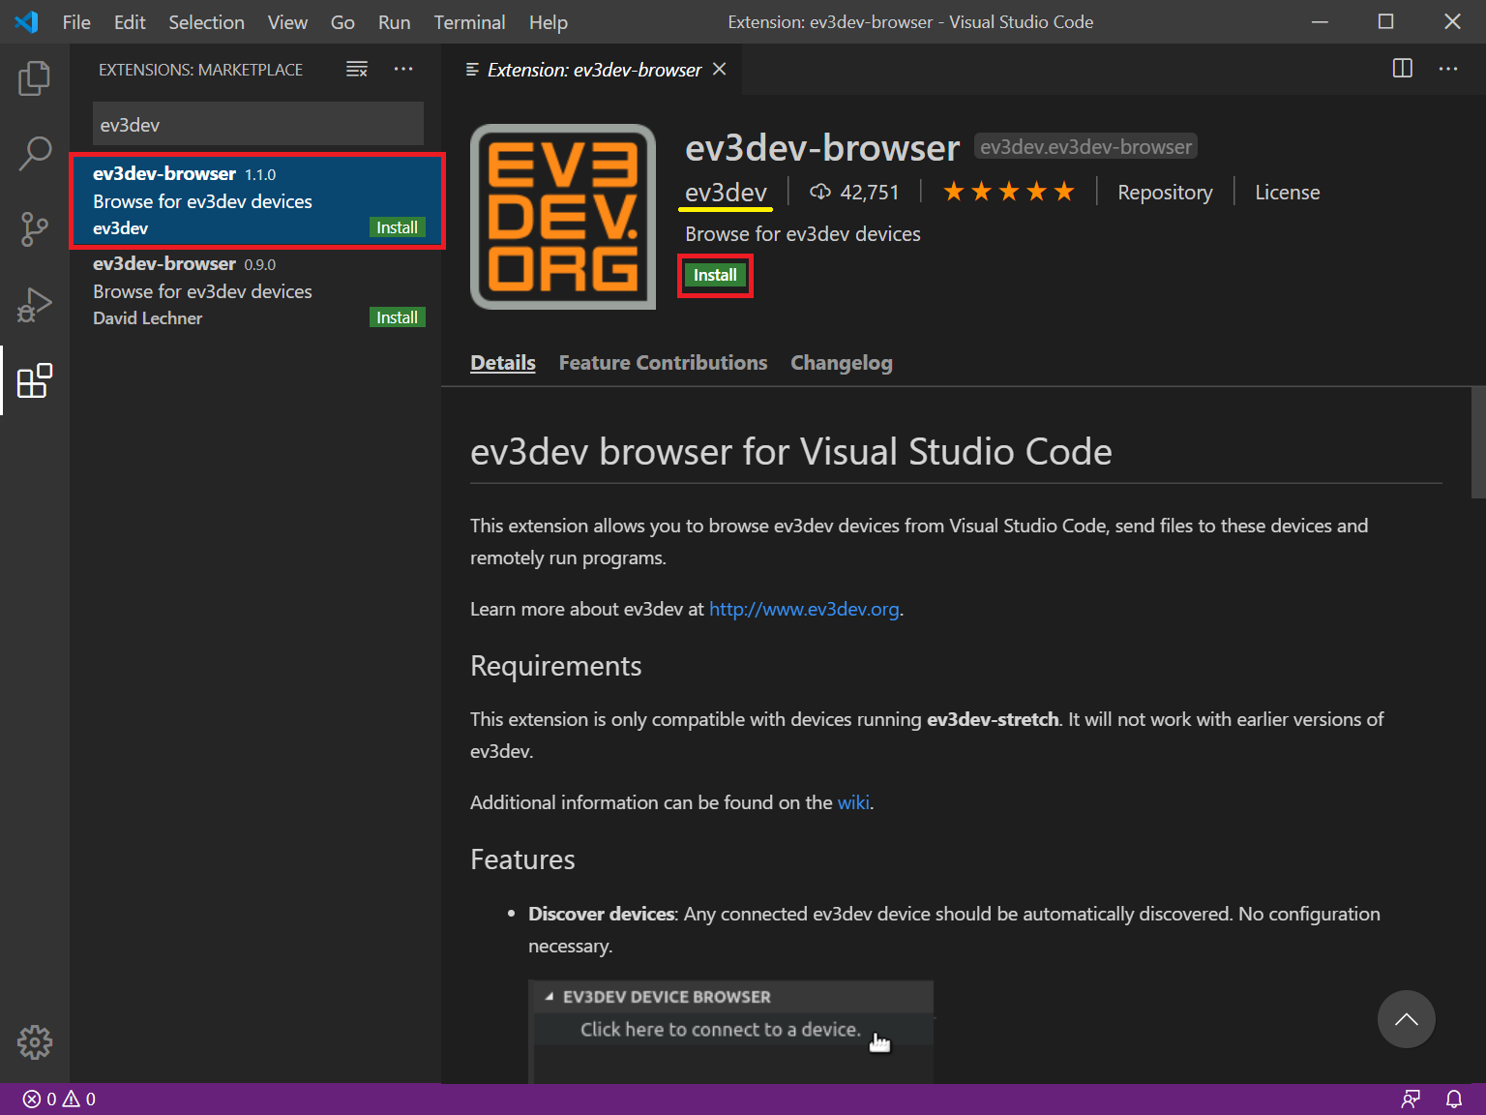Split the editor to the right

click(1403, 69)
